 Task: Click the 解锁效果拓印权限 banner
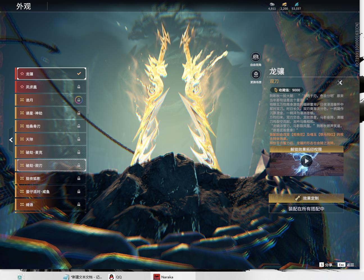[306, 149]
